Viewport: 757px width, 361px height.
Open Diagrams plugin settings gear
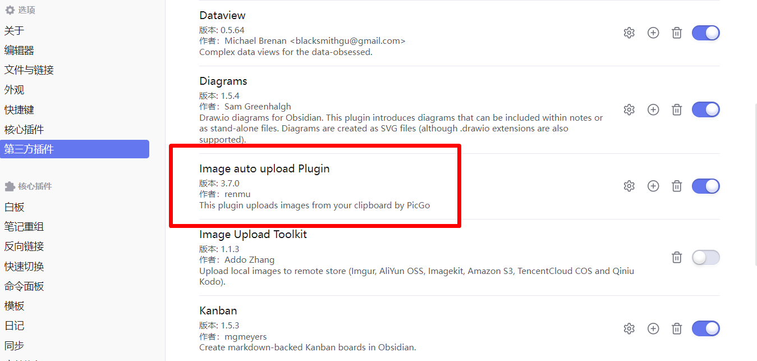(x=629, y=110)
